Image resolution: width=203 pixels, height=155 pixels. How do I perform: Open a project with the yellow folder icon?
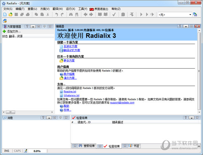point(10,14)
